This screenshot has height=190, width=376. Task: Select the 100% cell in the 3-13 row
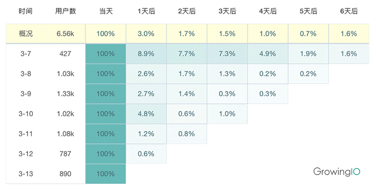tap(105, 174)
